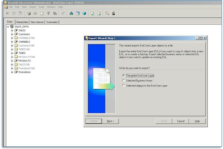This screenshot has height=149, width=223.
Task: Click the Export page toolbar icon
Action: (x=99, y=13)
